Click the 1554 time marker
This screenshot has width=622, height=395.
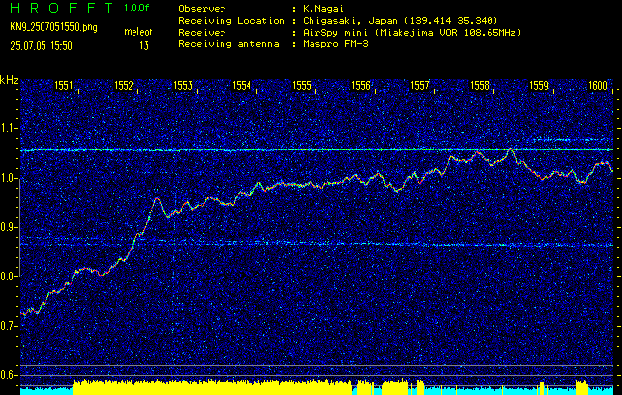coord(242,86)
